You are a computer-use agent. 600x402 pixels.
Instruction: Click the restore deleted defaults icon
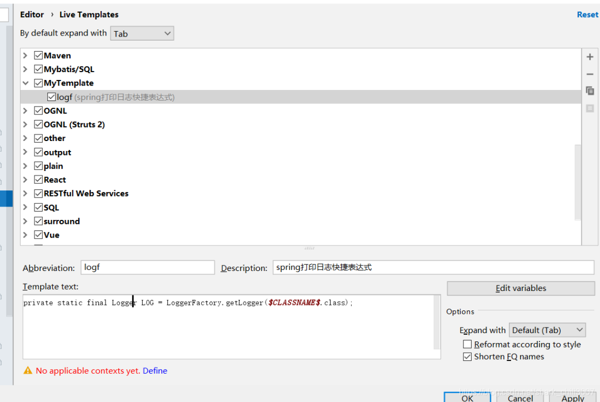589,108
